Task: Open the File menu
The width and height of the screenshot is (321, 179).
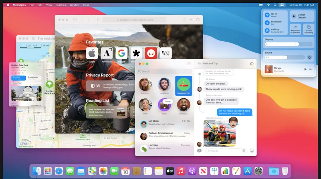Action: [32, 5]
